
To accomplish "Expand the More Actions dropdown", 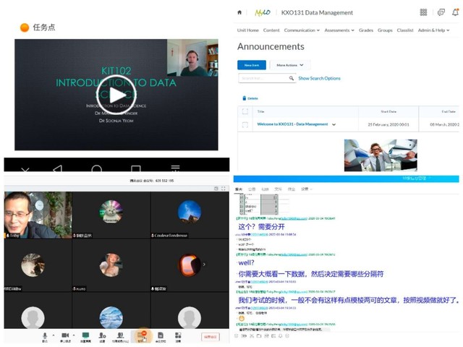I will coord(291,65).
